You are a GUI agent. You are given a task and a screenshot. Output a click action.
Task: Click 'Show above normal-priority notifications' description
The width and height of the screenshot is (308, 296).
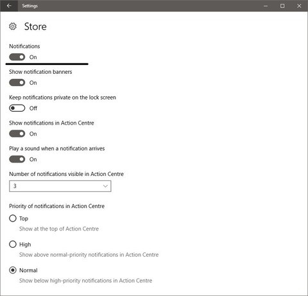(x=89, y=255)
